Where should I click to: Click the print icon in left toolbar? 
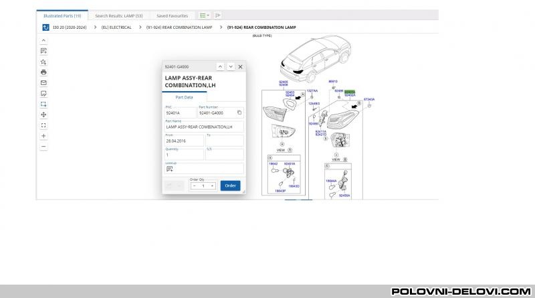click(43, 72)
